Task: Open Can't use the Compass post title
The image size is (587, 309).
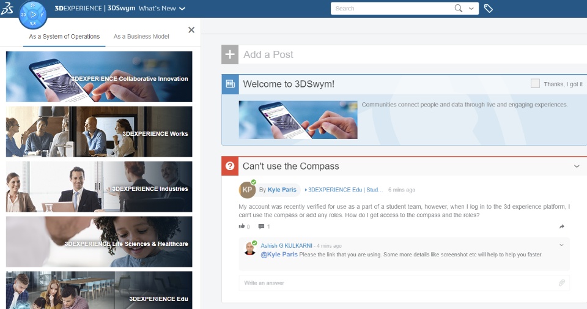Action: pos(291,166)
